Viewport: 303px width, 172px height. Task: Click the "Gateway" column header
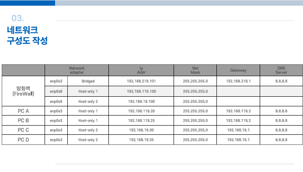pos(238,70)
